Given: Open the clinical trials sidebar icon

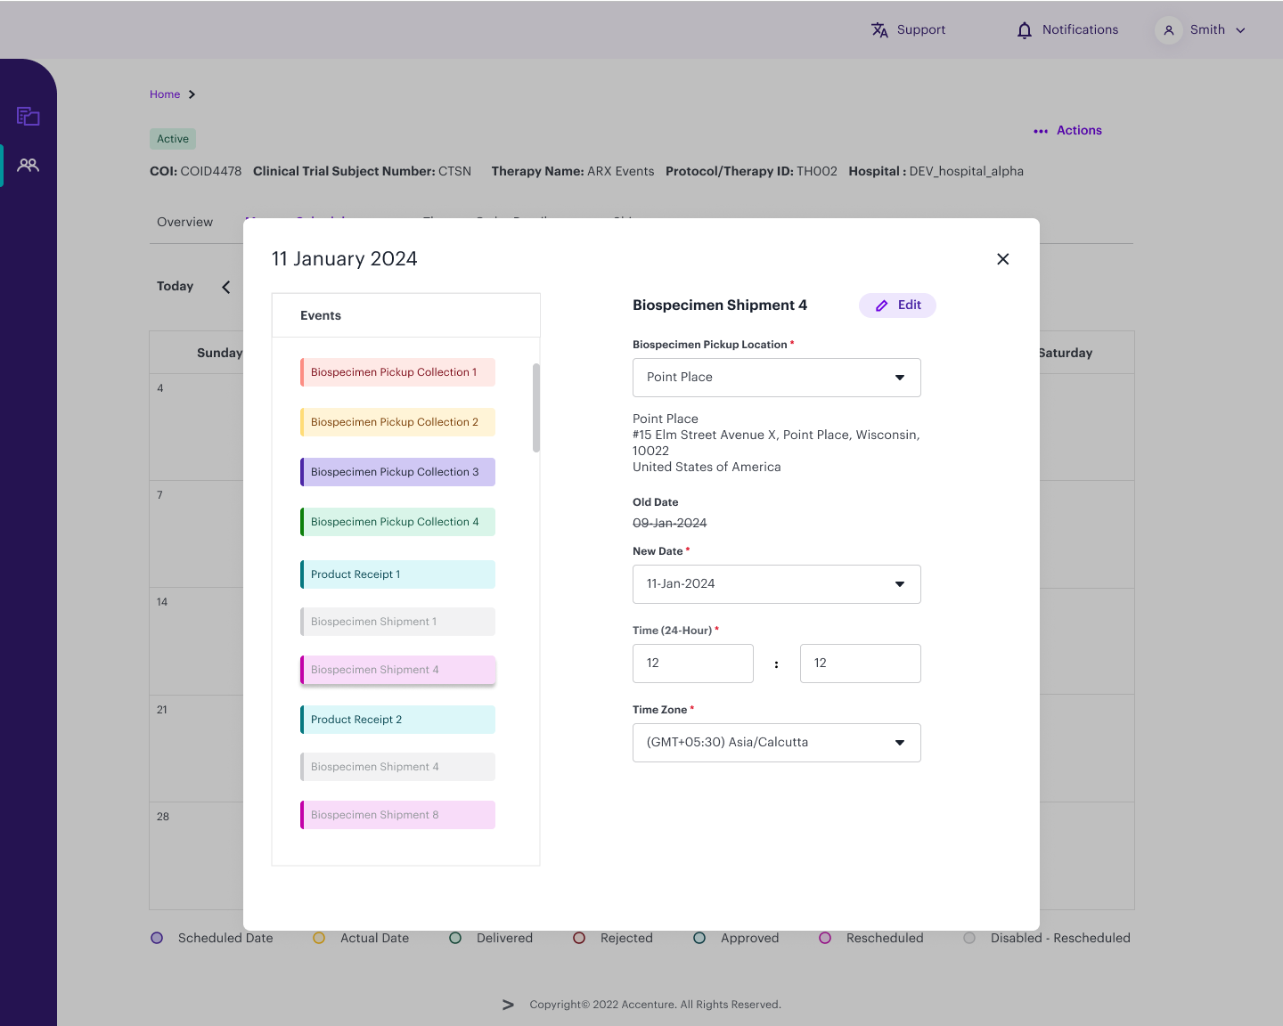Looking at the screenshot, I should tap(28, 116).
